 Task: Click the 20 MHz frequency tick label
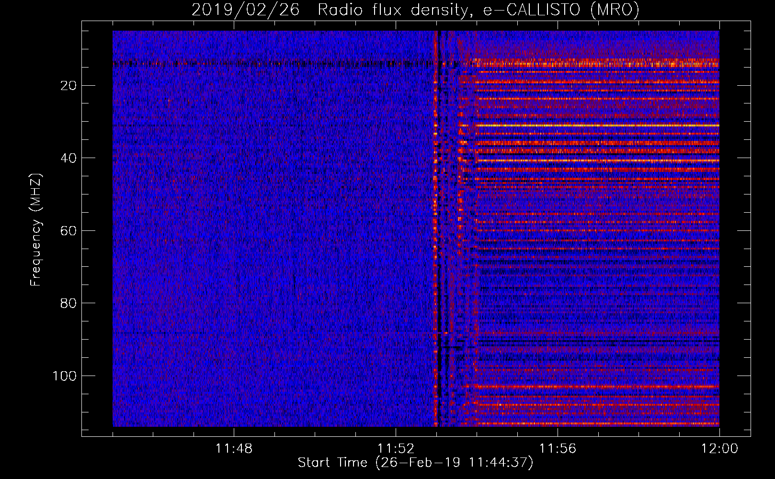(x=69, y=86)
